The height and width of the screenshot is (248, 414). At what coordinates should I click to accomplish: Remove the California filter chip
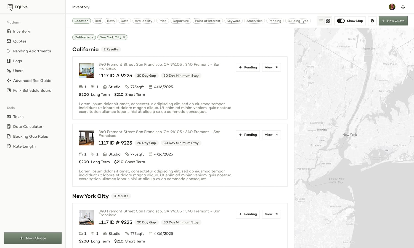point(92,37)
